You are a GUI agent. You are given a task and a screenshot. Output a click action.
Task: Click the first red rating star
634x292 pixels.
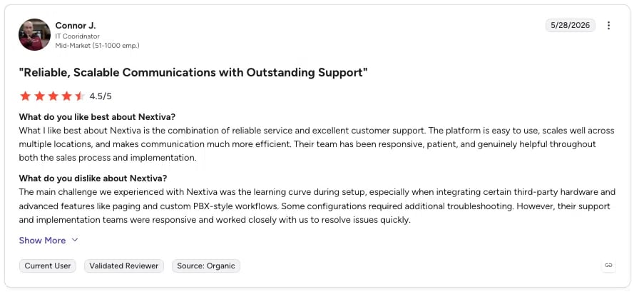pos(26,96)
